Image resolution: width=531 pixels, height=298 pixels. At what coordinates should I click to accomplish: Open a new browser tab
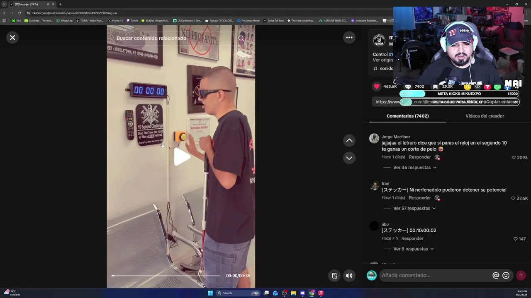pyautogui.click(x=60, y=4)
